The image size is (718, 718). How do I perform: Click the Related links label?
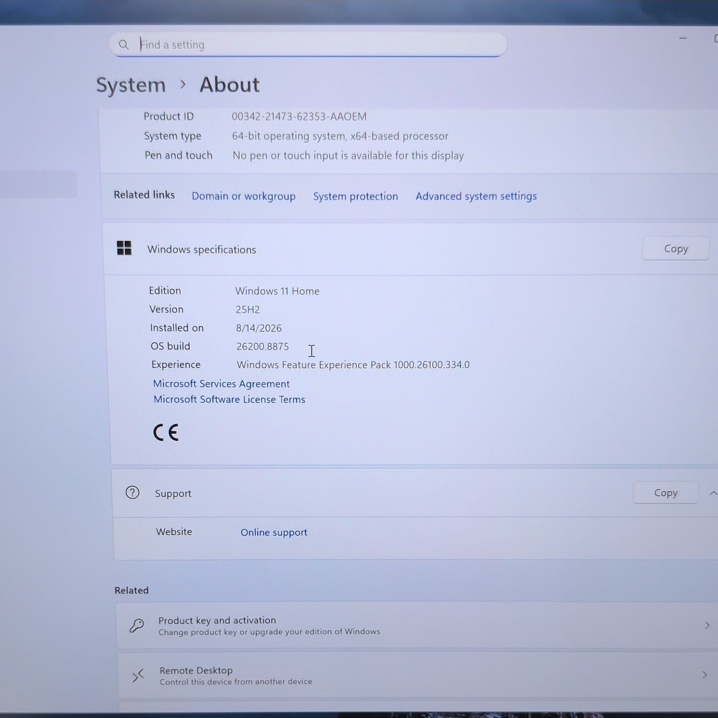[144, 195]
